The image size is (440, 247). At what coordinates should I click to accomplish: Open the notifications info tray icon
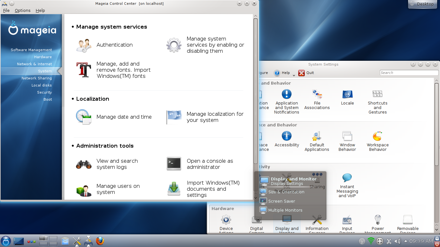tap(362, 241)
